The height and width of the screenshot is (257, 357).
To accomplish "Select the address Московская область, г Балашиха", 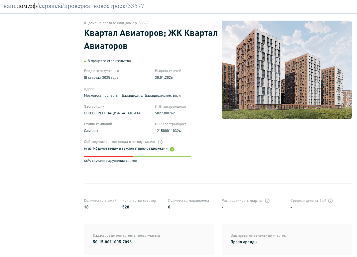I will tap(132, 96).
